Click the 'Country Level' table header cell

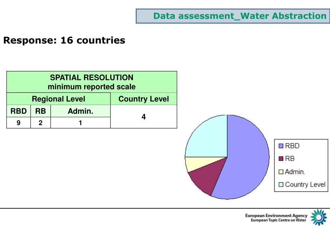[144, 99]
